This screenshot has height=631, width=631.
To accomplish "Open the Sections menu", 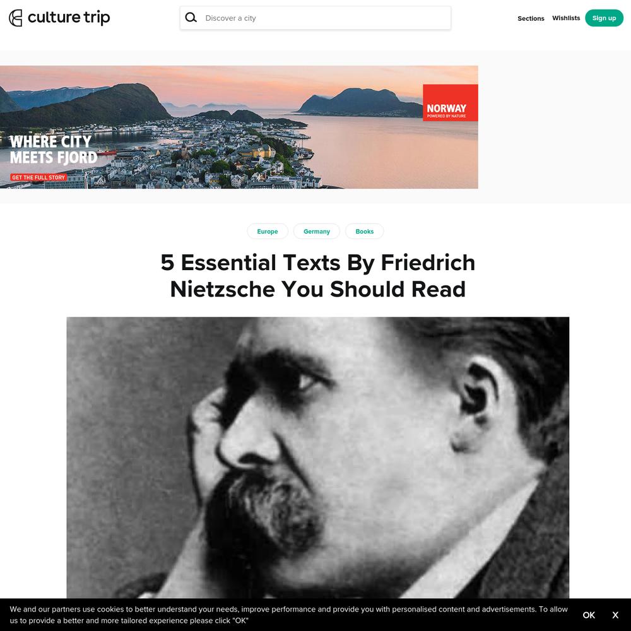I will (x=531, y=18).
